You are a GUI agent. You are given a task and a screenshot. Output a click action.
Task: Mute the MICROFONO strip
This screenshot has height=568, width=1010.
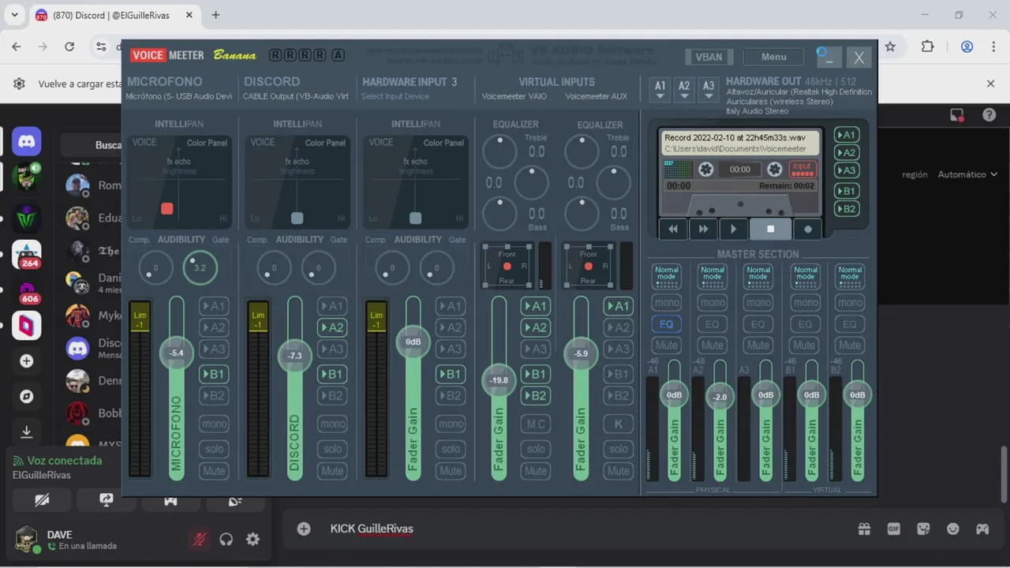coord(214,471)
